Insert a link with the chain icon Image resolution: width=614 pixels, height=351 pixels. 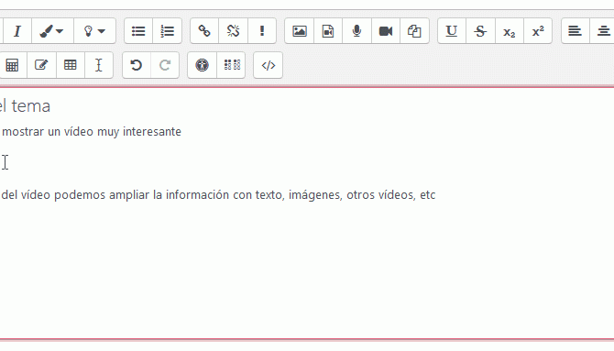coord(204,31)
